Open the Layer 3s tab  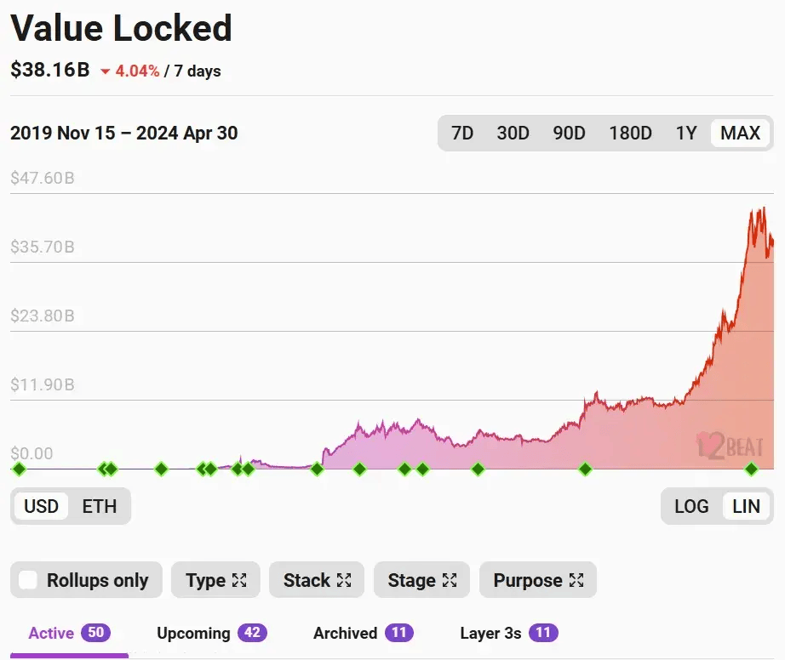(x=509, y=633)
